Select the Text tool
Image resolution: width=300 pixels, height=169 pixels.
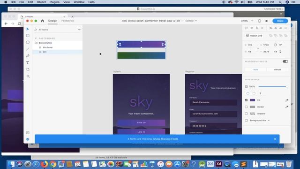(28, 62)
